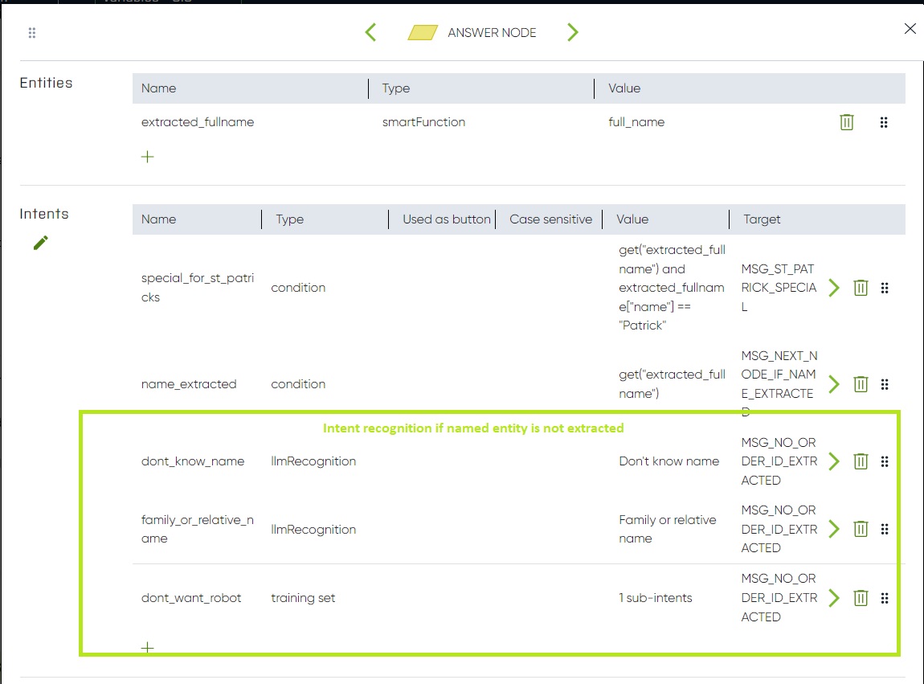Add a new intent with plus icon
Screen dimensions: 924x684
coord(148,648)
